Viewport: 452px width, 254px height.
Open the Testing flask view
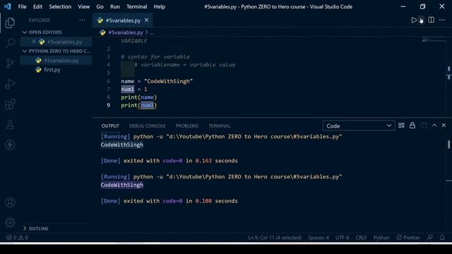[10, 125]
